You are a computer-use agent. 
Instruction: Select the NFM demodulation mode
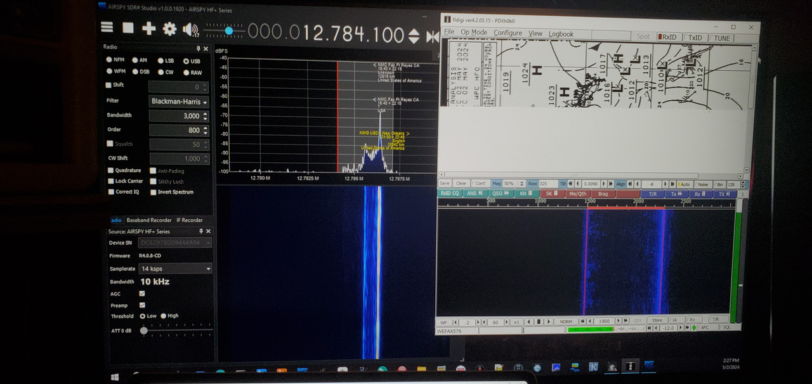point(115,60)
